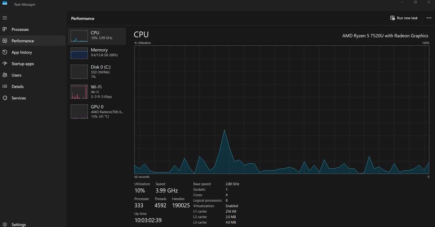Open the Details list icon

click(5, 86)
